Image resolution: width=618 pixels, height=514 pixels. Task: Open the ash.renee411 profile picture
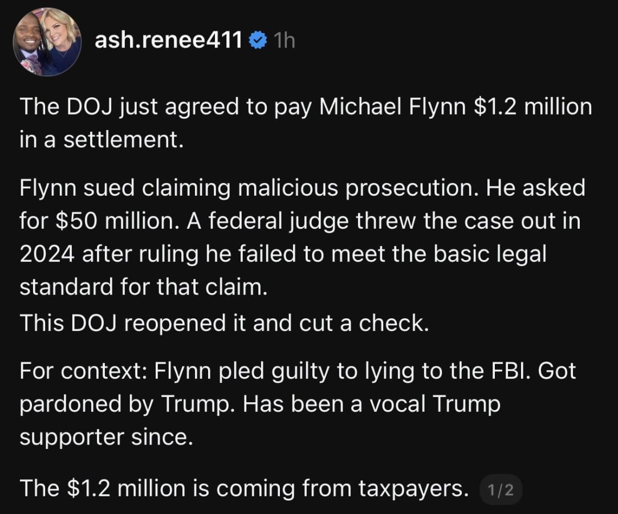click(47, 42)
